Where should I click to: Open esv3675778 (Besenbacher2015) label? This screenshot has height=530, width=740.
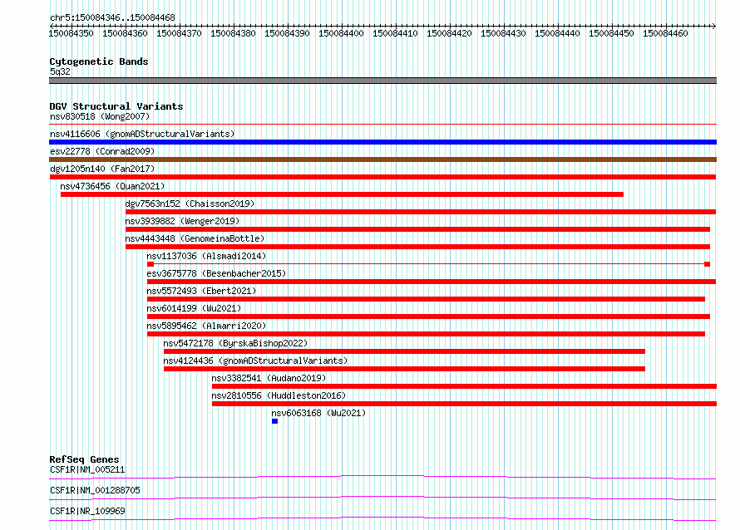(x=216, y=273)
